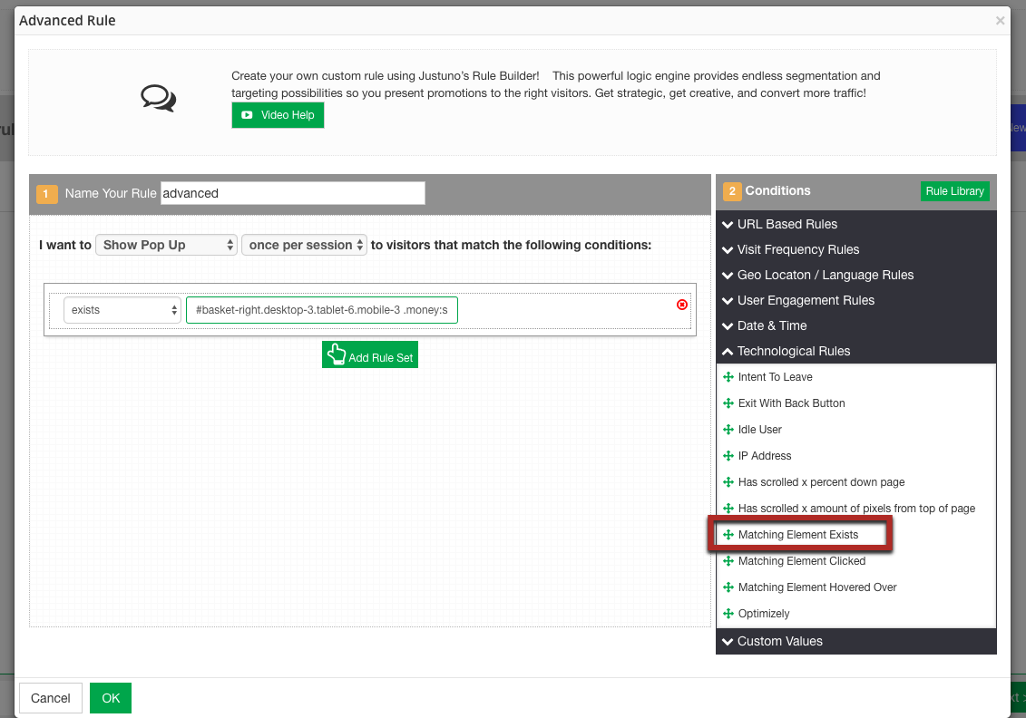Select Matching Element Clicked condition

tap(801, 561)
